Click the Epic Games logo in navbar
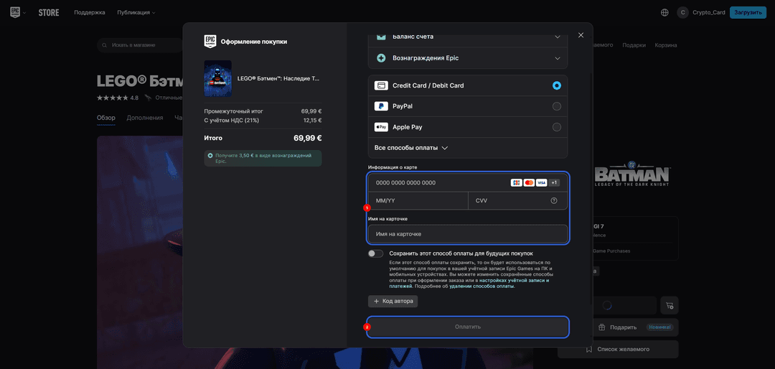This screenshot has height=369, width=775. 15,12
